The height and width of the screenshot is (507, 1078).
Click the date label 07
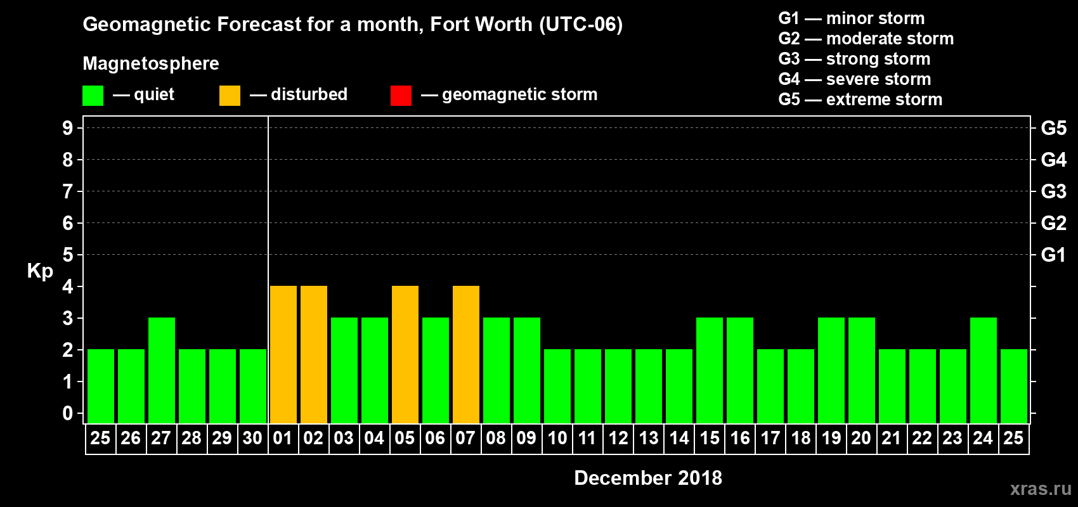pyautogui.click(x=465, y=438)
